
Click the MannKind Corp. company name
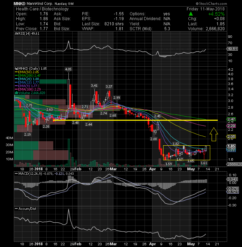pyautogui.click(x=40, y=3)
